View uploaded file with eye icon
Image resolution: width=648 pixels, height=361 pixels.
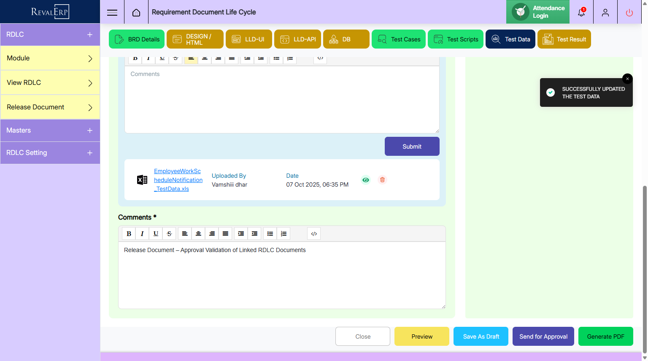[366, 180]
